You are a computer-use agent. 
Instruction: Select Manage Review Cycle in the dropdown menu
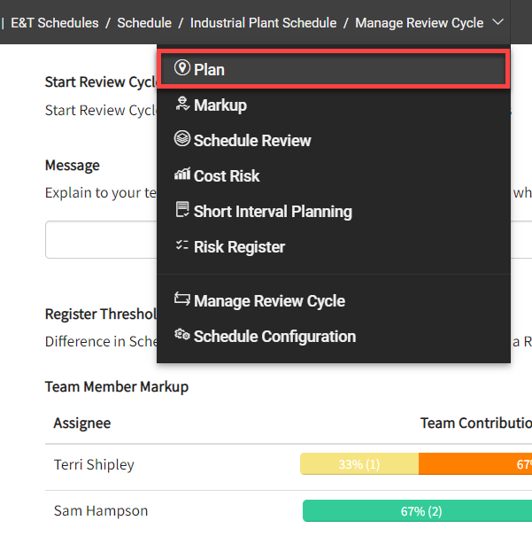tap(268, 301)
